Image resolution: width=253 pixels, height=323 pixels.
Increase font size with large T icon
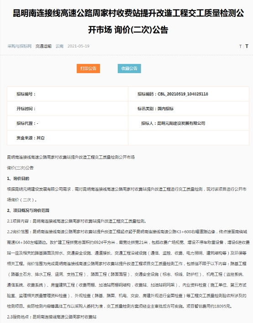[247, 46]
